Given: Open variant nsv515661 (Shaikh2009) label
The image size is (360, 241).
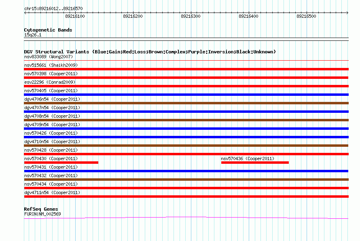Looking at the screenshot, I should point(51,65).
